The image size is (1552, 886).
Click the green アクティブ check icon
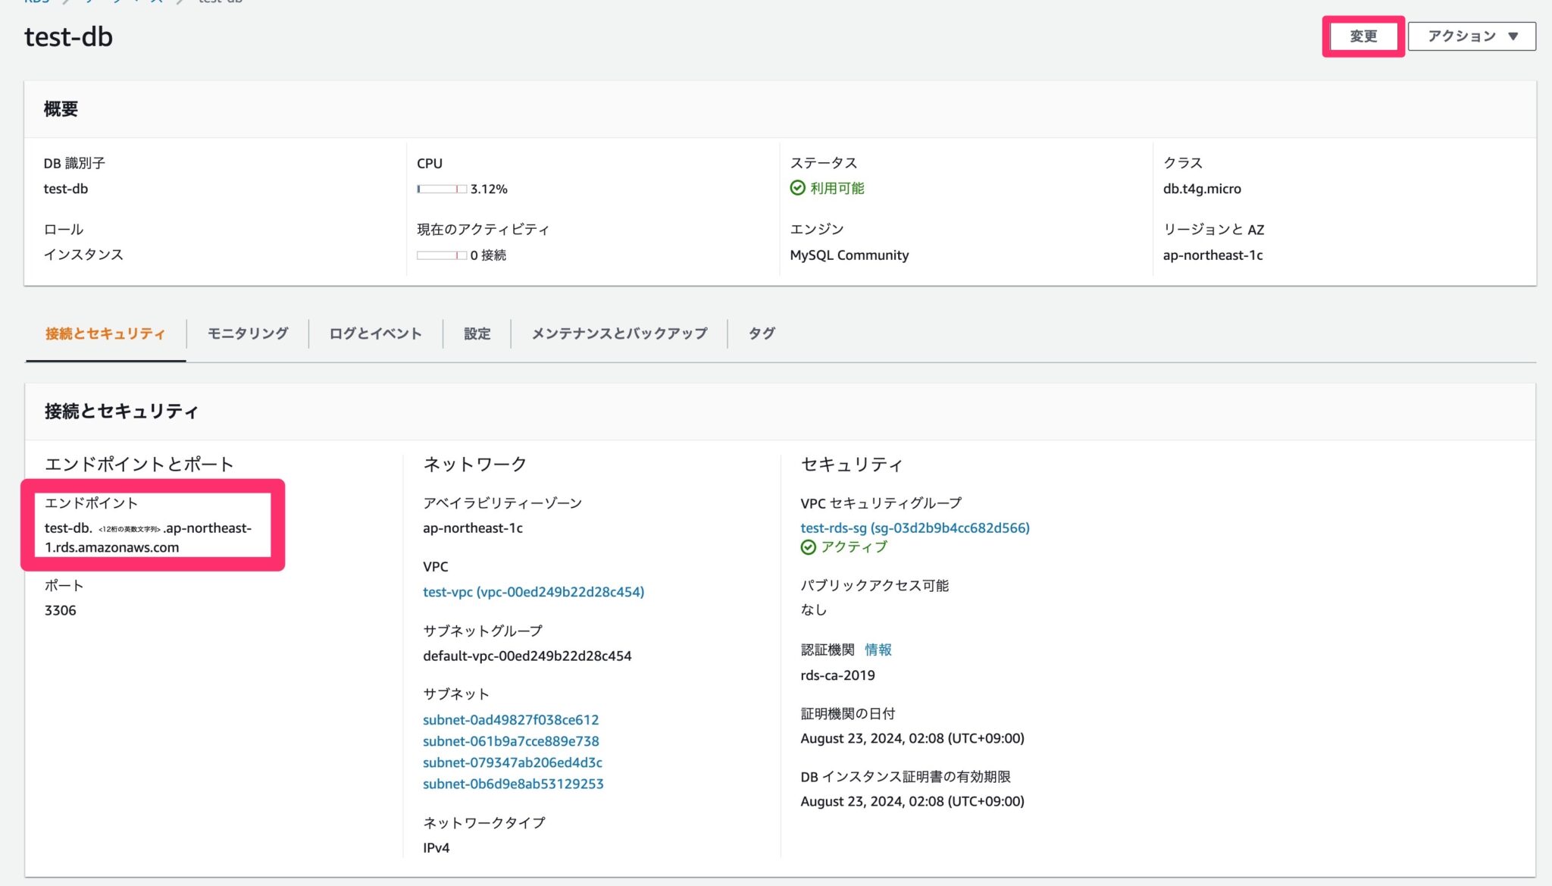click(808, 547)
